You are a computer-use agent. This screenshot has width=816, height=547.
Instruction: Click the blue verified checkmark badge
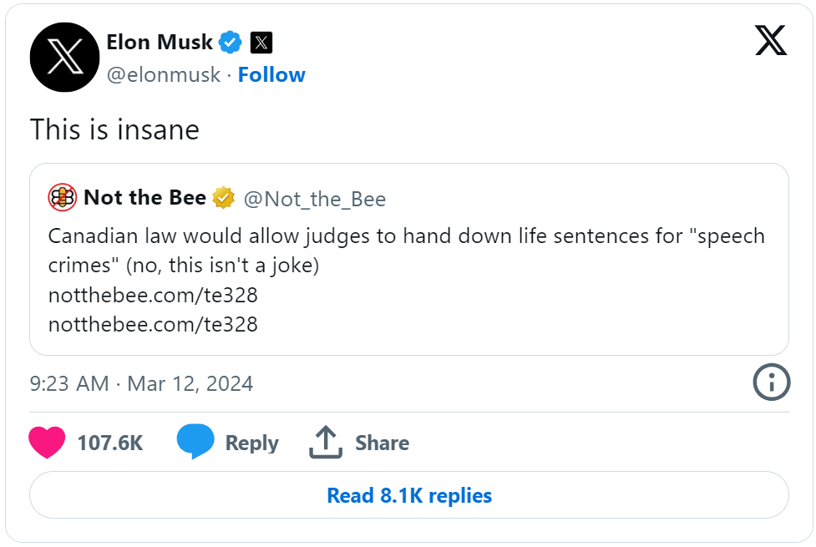coord(230,43)
